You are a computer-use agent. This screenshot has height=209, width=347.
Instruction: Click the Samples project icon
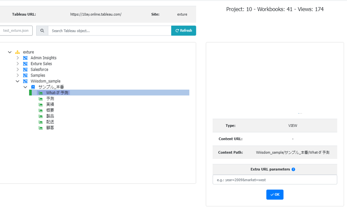click(25, 75)
